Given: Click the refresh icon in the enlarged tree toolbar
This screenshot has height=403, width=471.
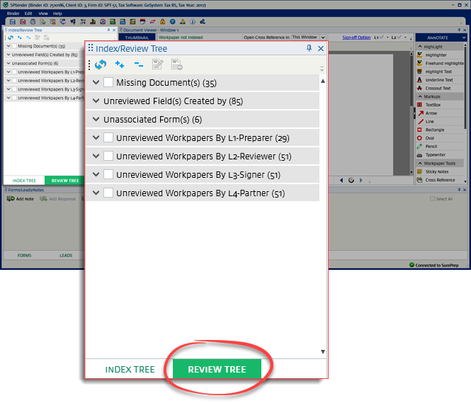Looking at the screenshot, I should [101, 64].
